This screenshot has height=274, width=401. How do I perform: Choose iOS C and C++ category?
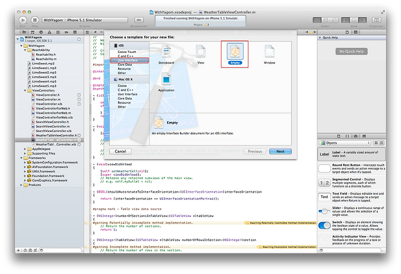click(125, 56)
